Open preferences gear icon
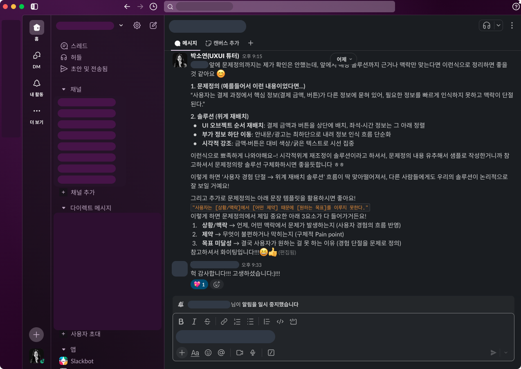The image size is (521, 369). click(x=137, y=25)
